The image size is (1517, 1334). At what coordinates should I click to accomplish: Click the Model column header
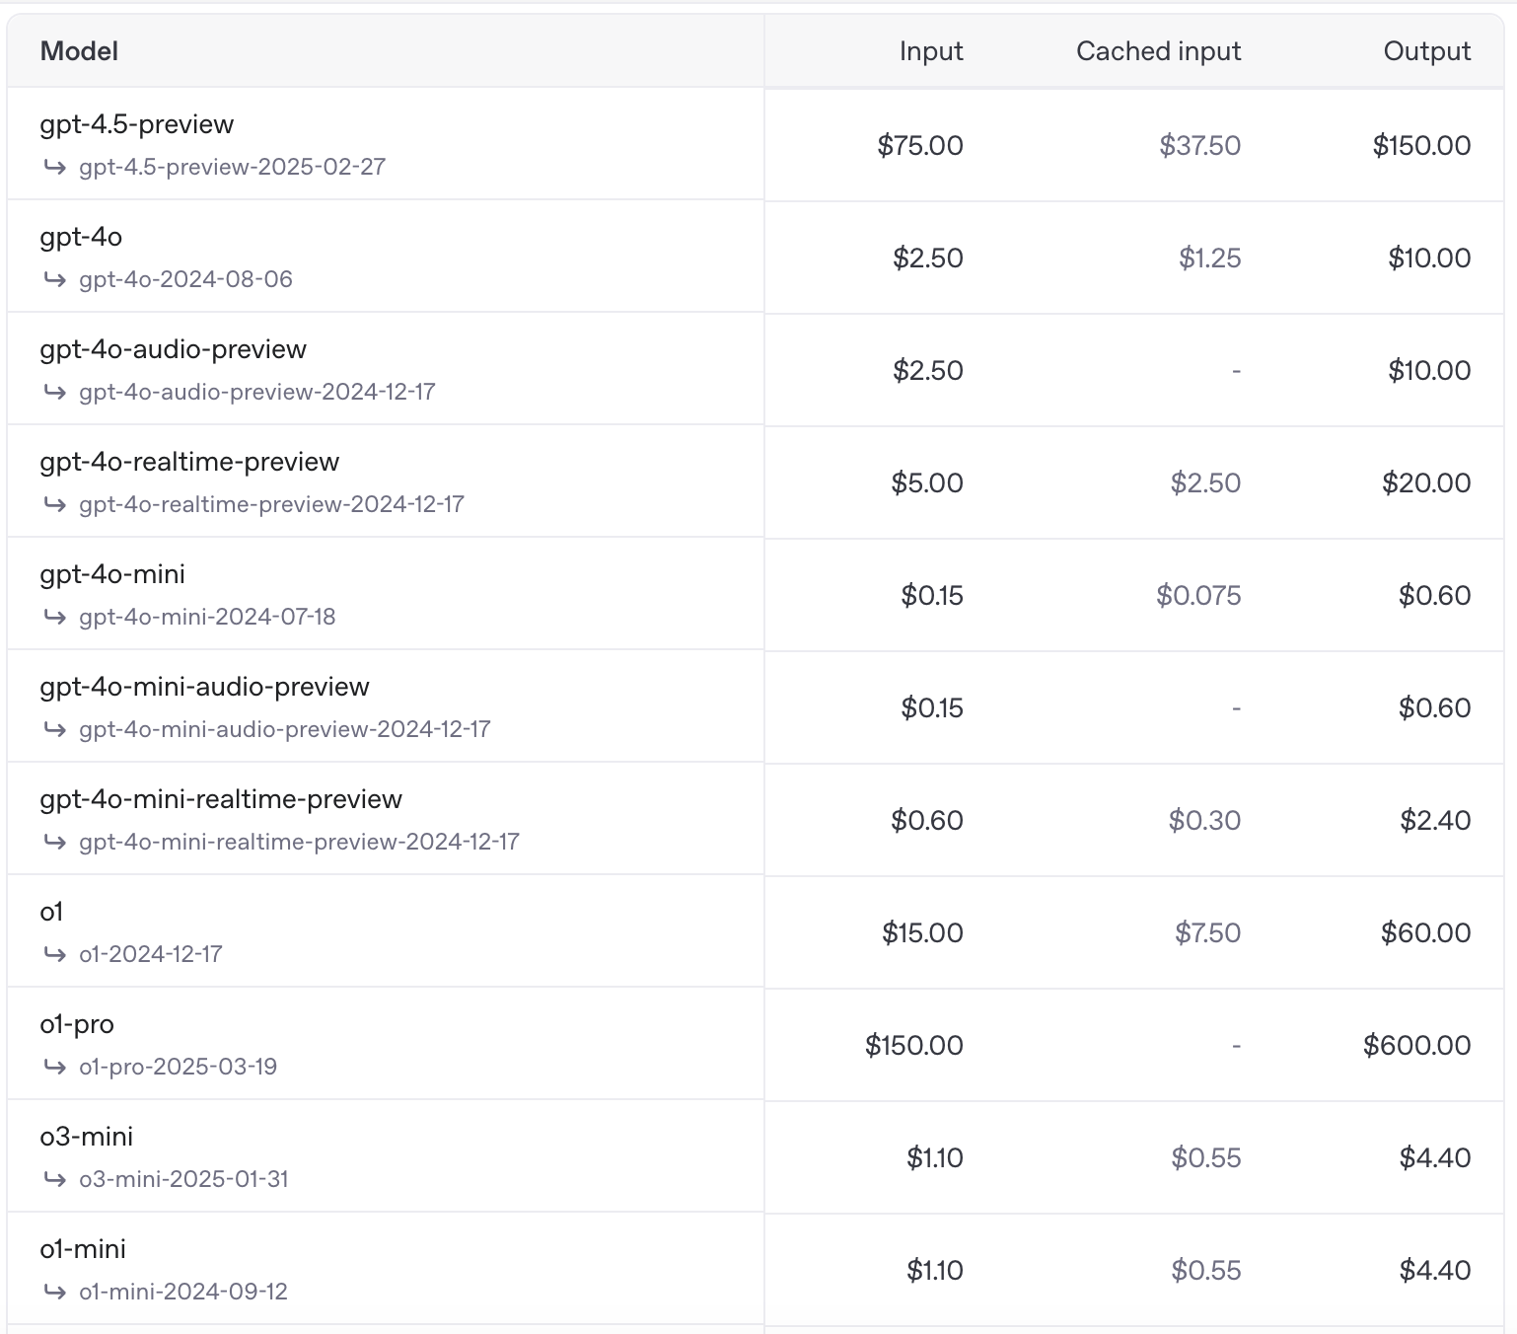point(79,51)
